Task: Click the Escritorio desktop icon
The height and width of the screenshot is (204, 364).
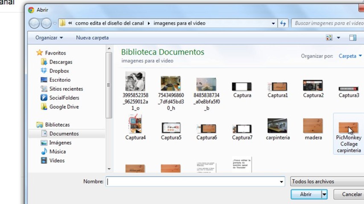Action: 44,80
